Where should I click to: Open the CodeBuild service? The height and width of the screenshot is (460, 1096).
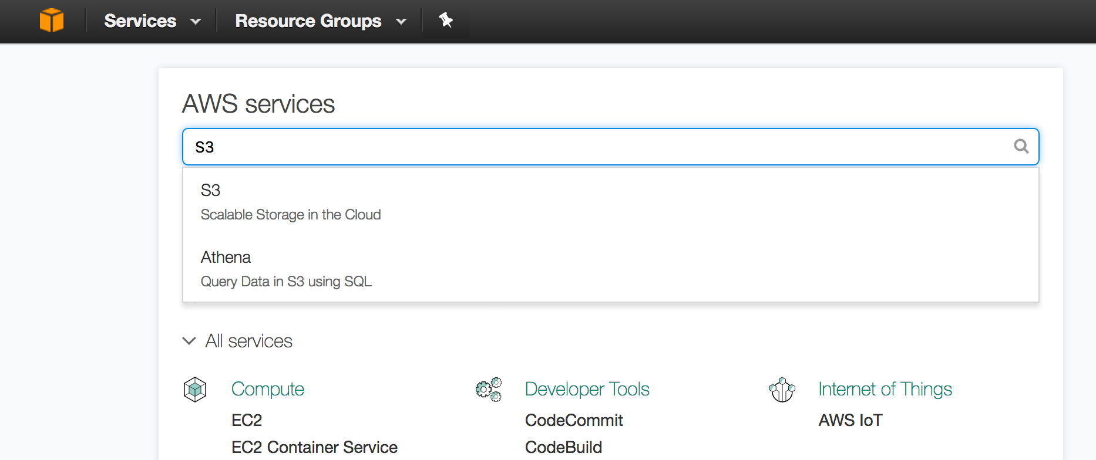point(563,447)
